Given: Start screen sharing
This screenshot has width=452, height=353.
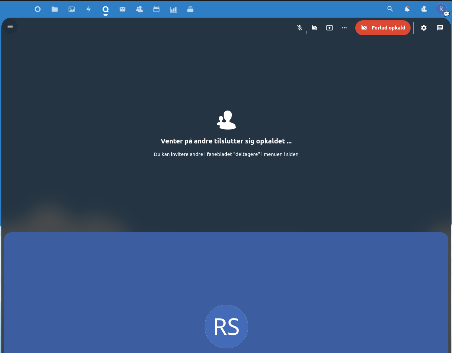Looking at the screenshot, I should [x=329, y=28].
